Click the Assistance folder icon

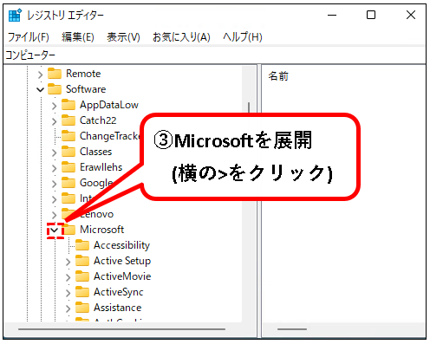[x=82, y=308]
